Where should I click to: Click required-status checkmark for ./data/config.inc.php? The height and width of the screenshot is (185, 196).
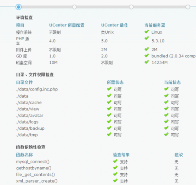tap(109, 89)
